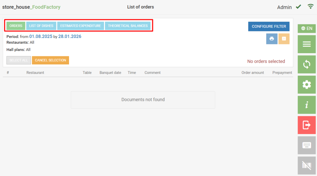Switch to the Estimated Expenditure tab
Screen dimensions: 317x176
(81, 26)
